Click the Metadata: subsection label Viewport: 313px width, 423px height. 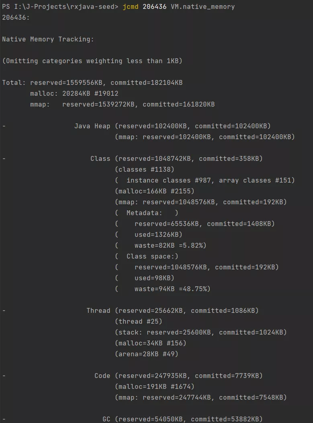(144, 213)
